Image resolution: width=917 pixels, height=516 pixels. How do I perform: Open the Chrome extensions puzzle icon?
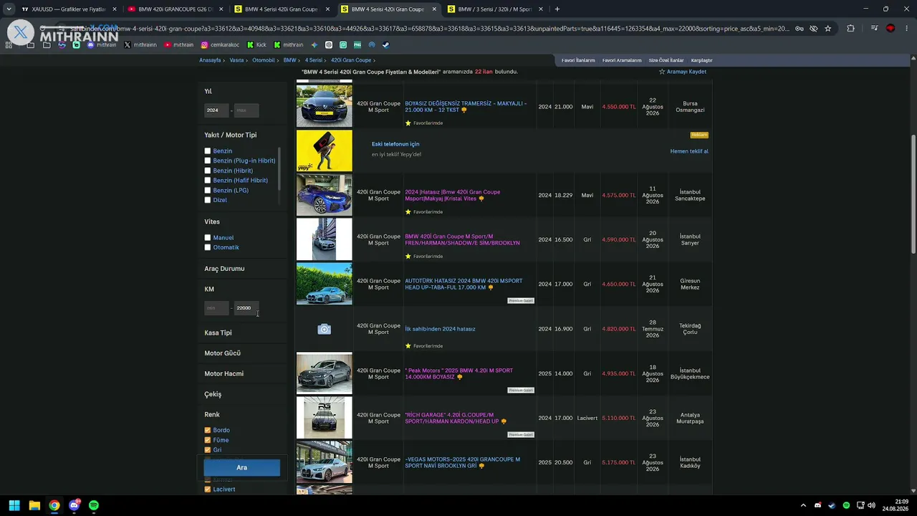pyautogui.click(x=850, y=29)
